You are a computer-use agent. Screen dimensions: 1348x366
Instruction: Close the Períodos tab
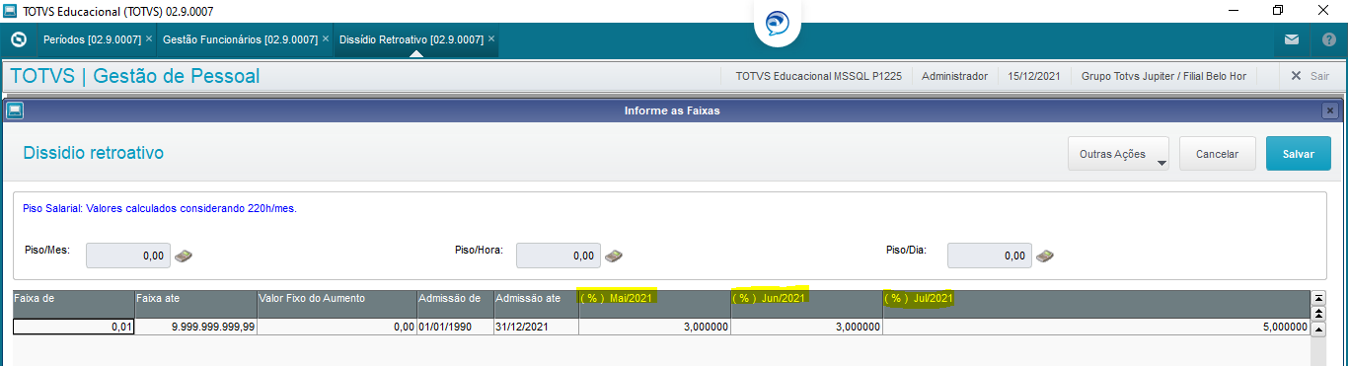pyautogui.click(x=149, y=39)
